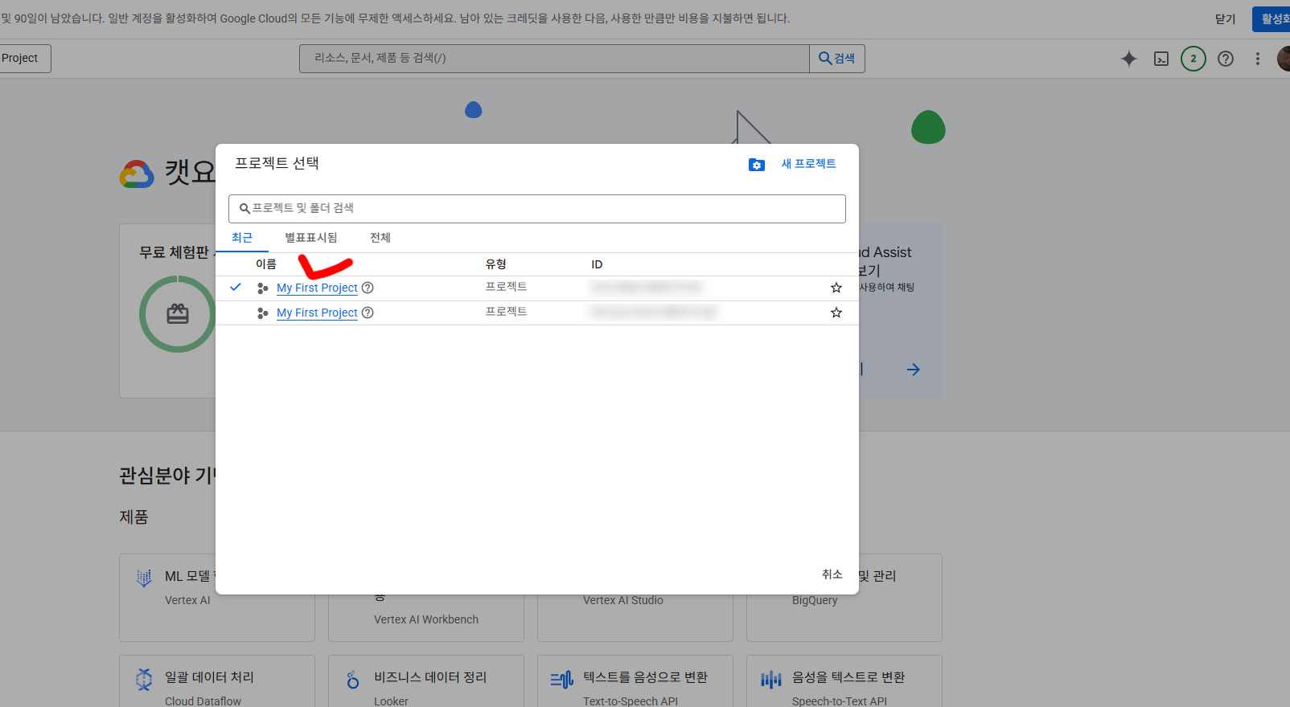Click the Cloud Dataflow icon
1290x707 pixels.
point(144,680)
